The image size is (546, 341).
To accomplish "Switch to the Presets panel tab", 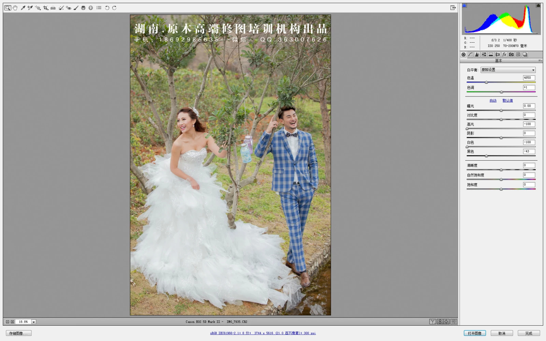I will coord(518,55).
